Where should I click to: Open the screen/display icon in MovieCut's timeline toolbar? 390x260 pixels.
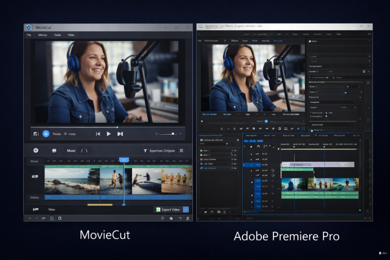tap(54, 150)
